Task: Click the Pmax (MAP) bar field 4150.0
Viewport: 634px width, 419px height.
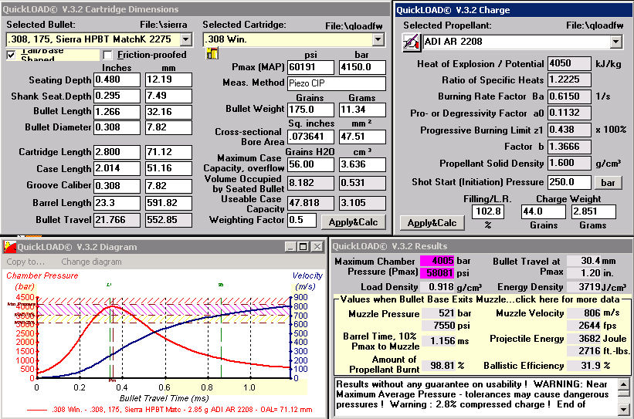Action: pos(362,67)
